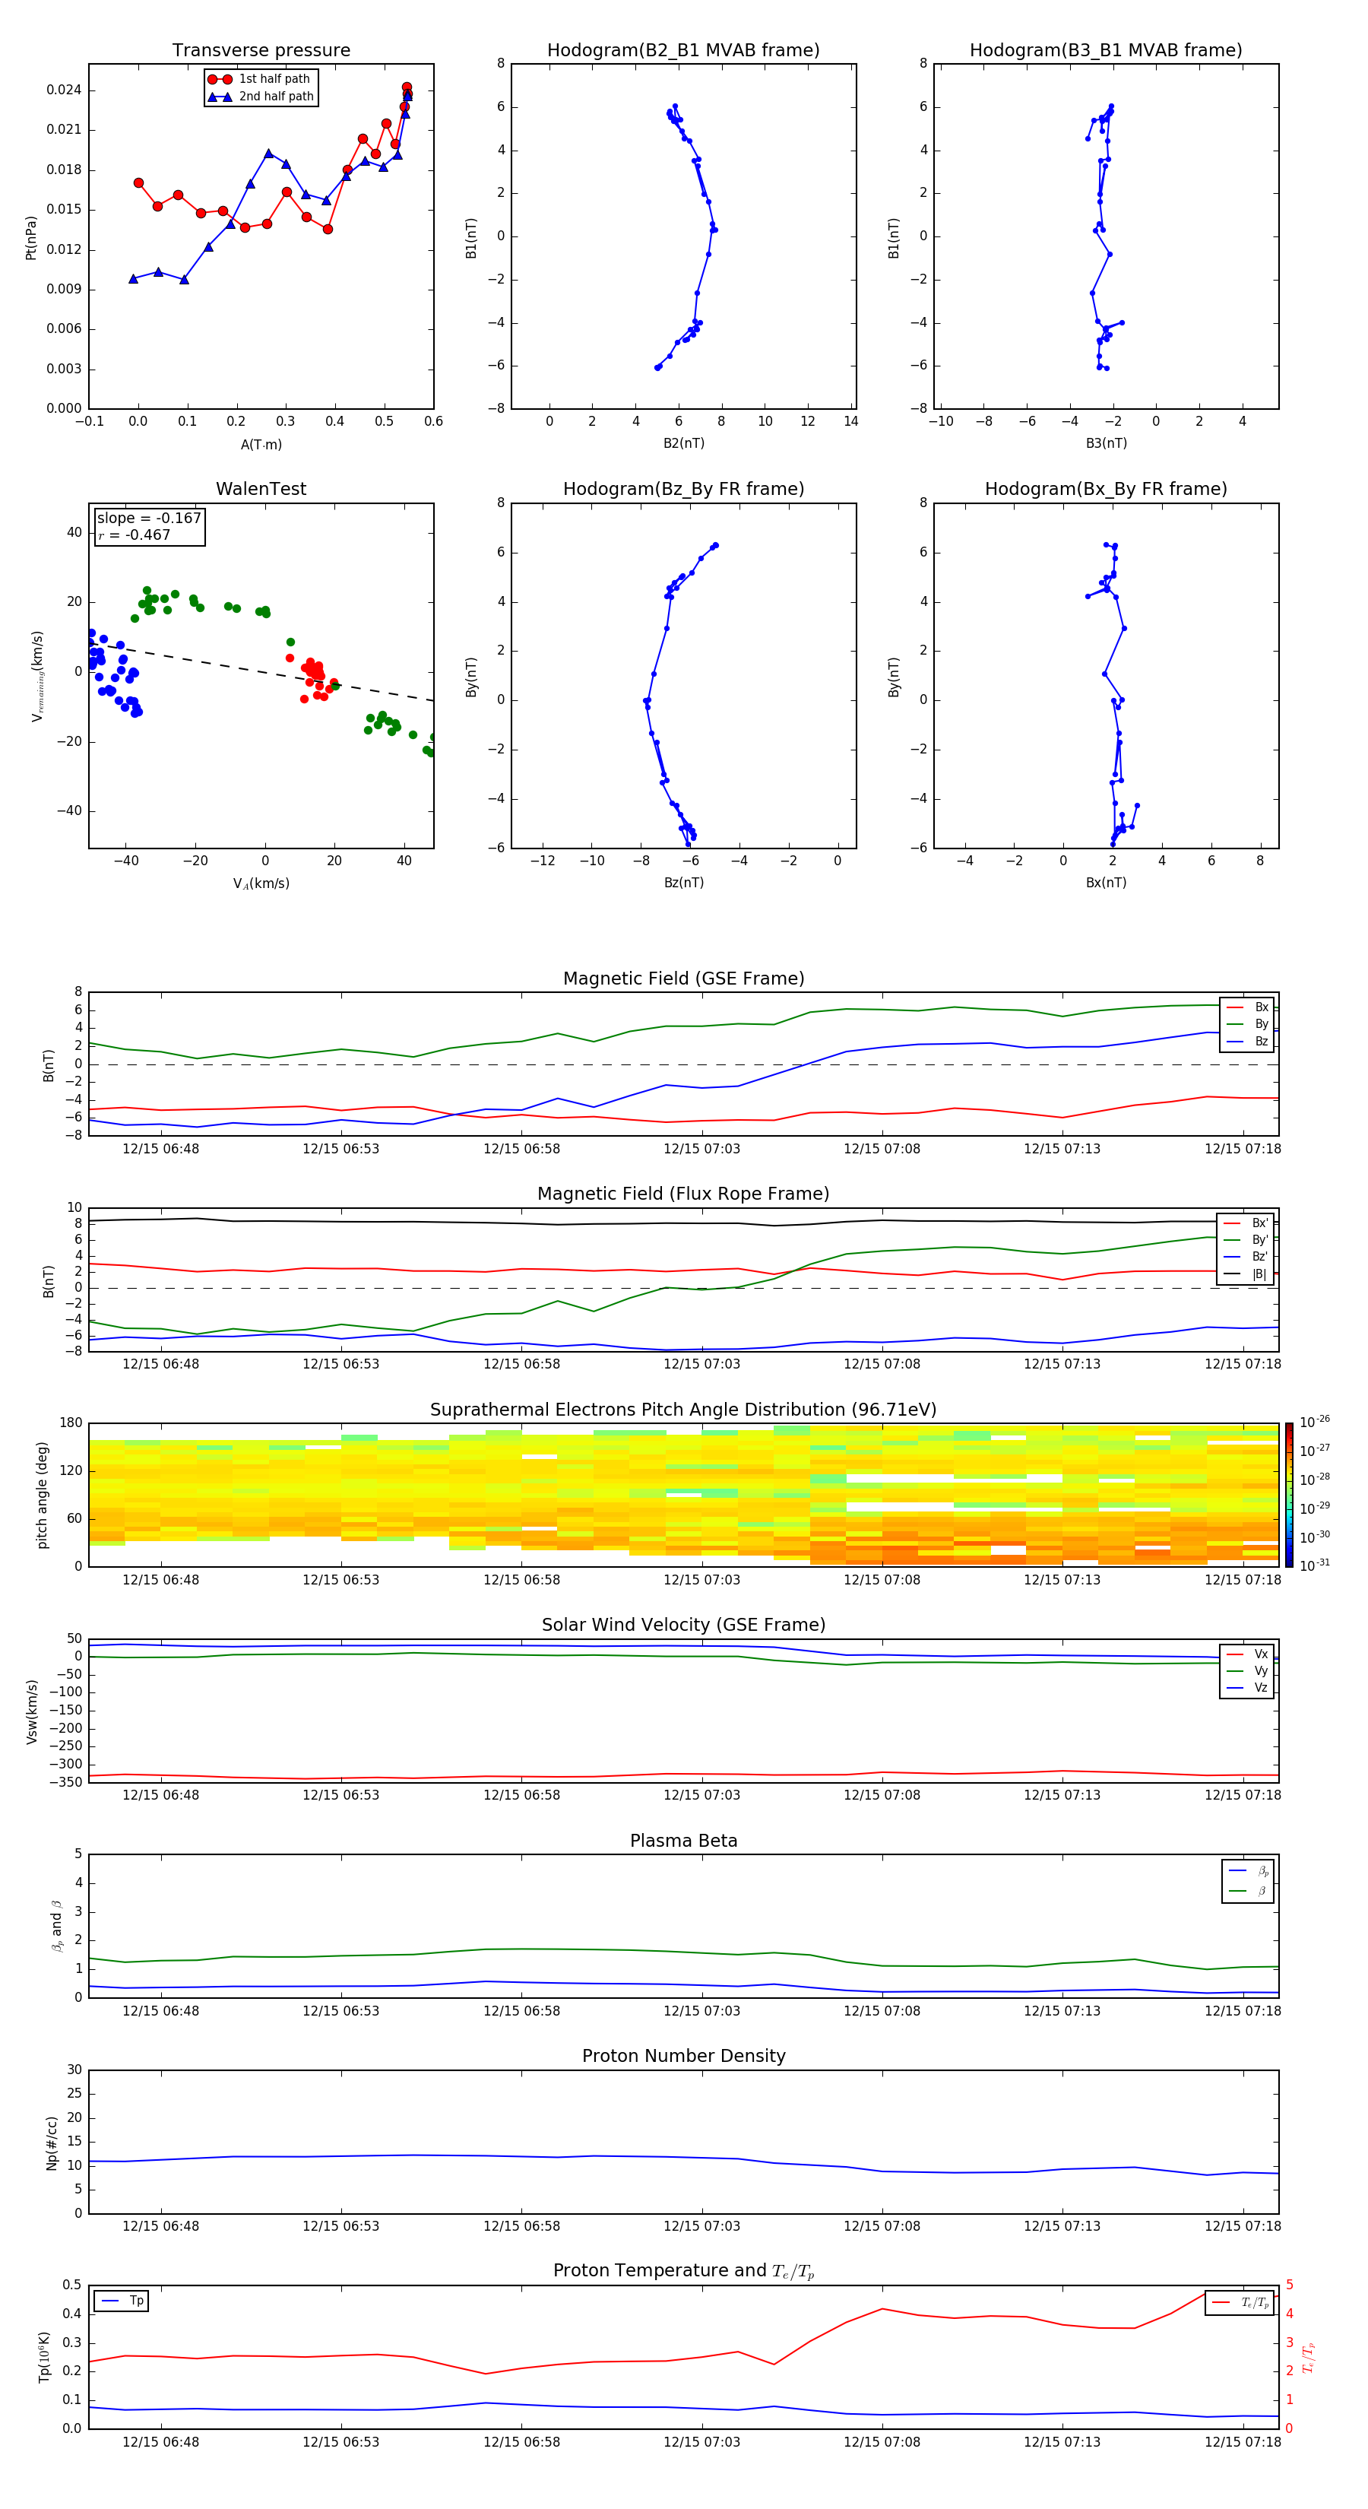Click the 'Tp' legend box
Viewport: 1368px width, 2509px height.
[x=122, y=2301]
